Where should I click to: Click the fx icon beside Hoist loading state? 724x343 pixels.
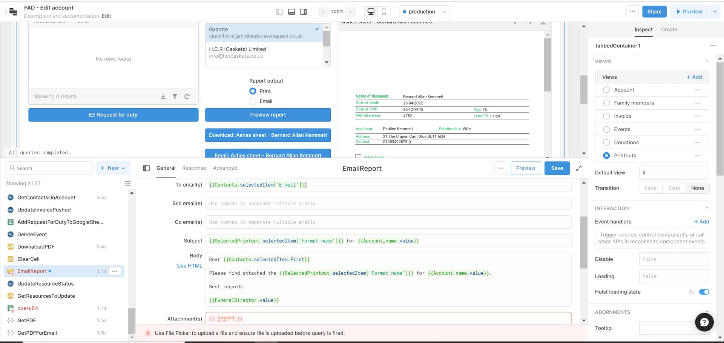pyautogui.click(x=692, y=292)
